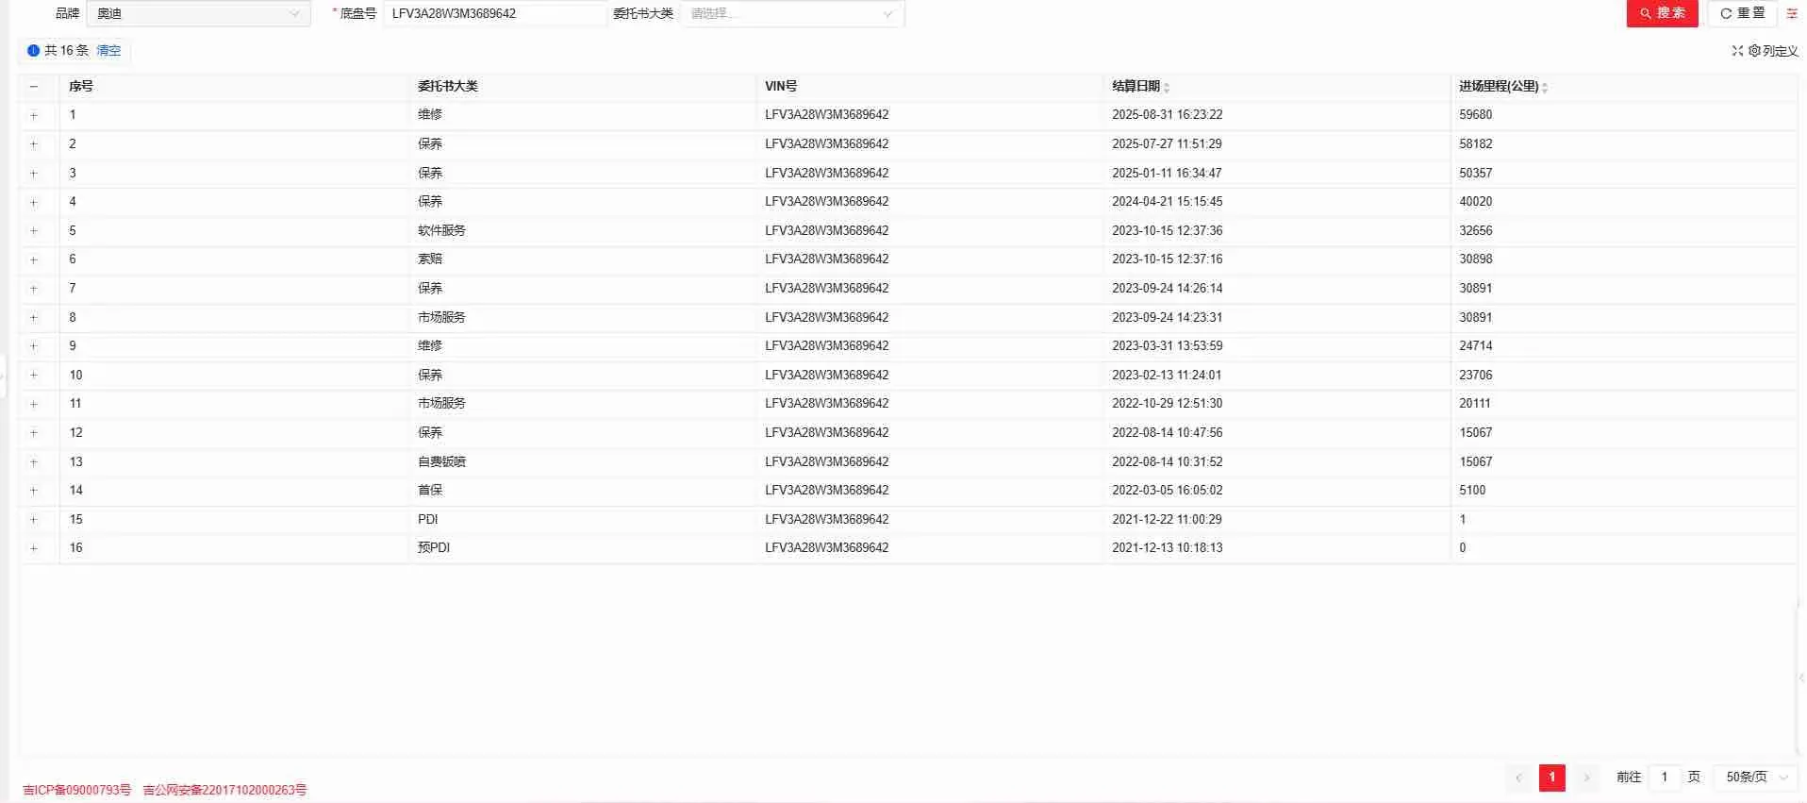Click the 预PDI cell
The height and width of the screenshot is (803, 1807).
coord(434,547)
